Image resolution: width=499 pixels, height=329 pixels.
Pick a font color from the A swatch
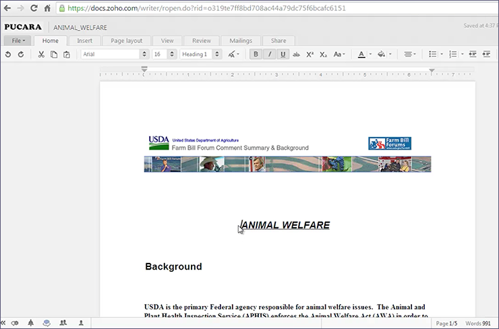pos(361,54)
